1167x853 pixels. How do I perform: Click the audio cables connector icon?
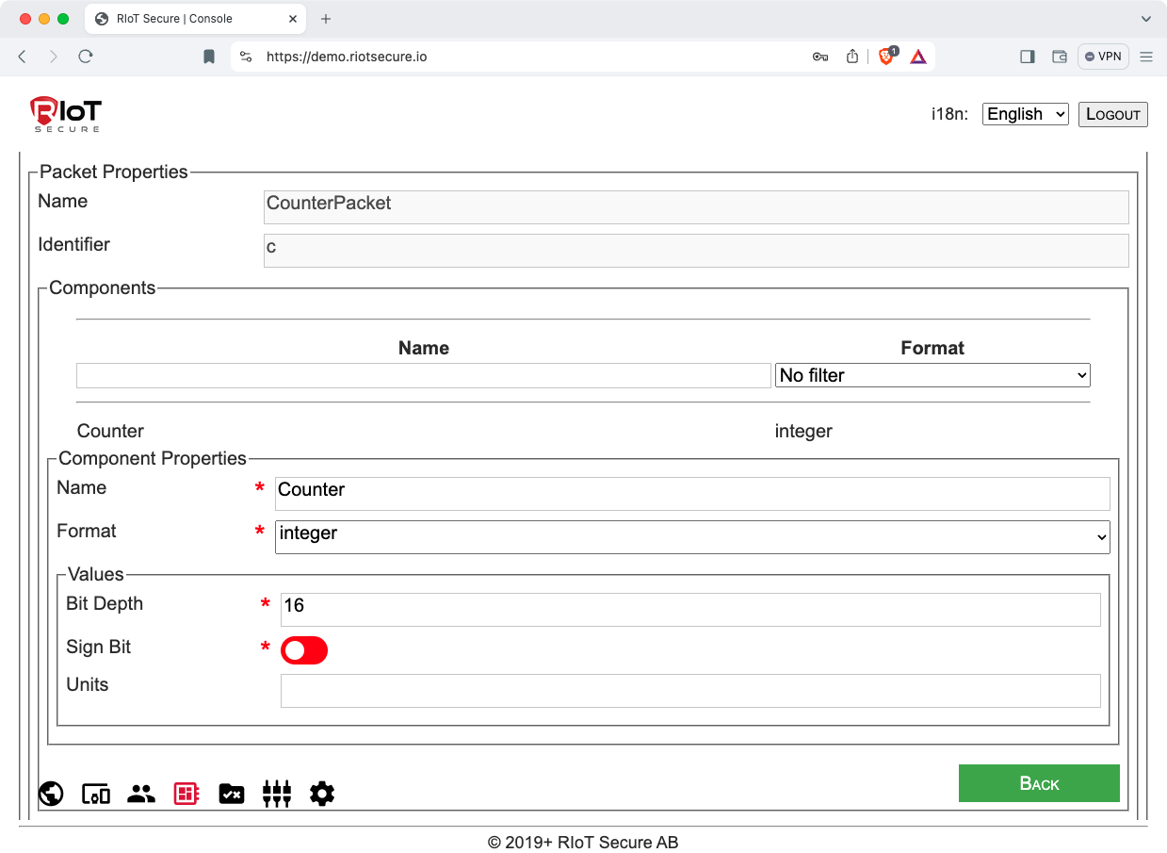(x=277, y=794)
